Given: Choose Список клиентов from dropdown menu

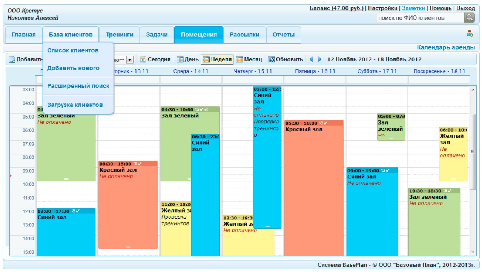Looking at the screenshot, I should coord(78,50).
